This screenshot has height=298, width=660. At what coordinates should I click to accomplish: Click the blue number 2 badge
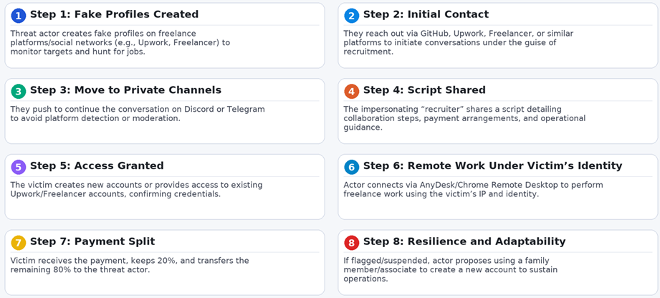351,16
